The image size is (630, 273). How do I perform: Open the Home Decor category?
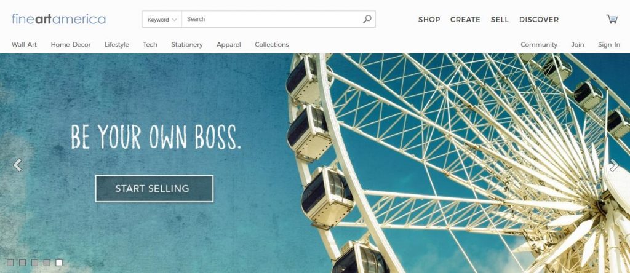click(71, 44)
